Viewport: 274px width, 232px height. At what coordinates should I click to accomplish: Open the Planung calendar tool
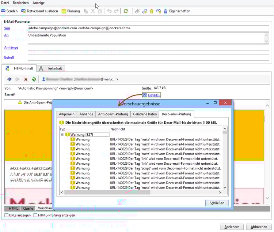[x=71, y=11]
